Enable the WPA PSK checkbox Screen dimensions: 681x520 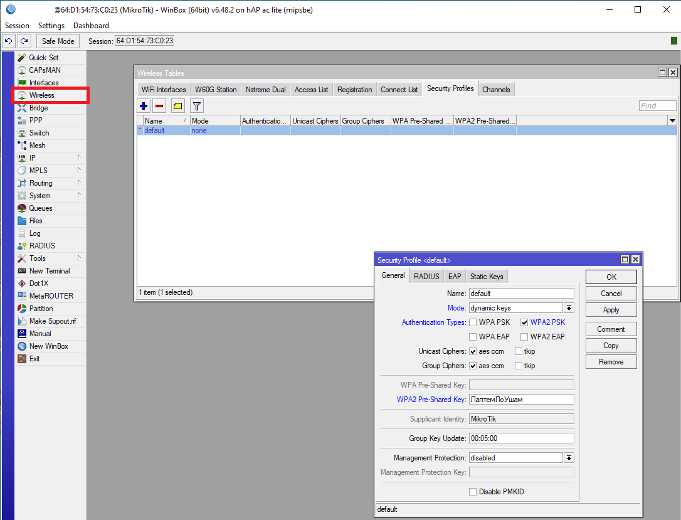pos(473,322)
